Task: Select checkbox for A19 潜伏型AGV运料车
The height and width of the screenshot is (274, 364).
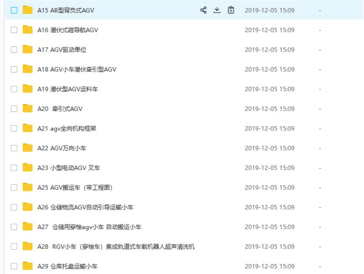Action: 14,89
